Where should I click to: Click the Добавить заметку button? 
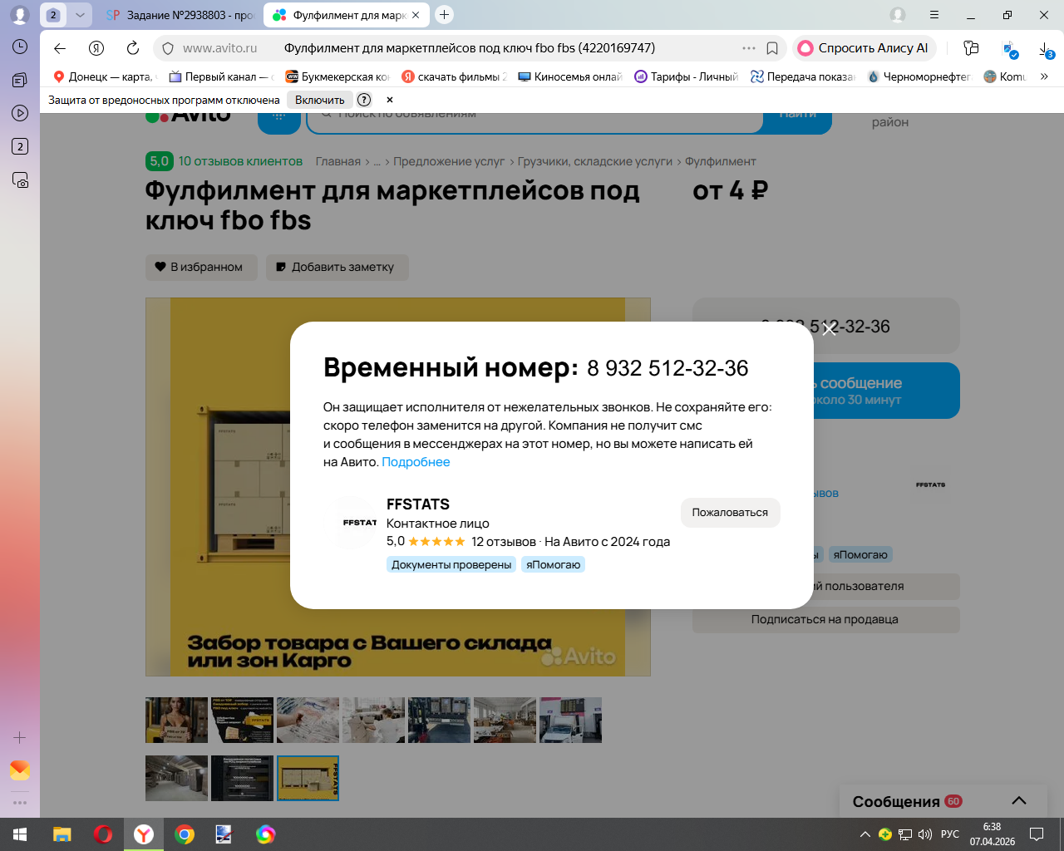(337, 268)
